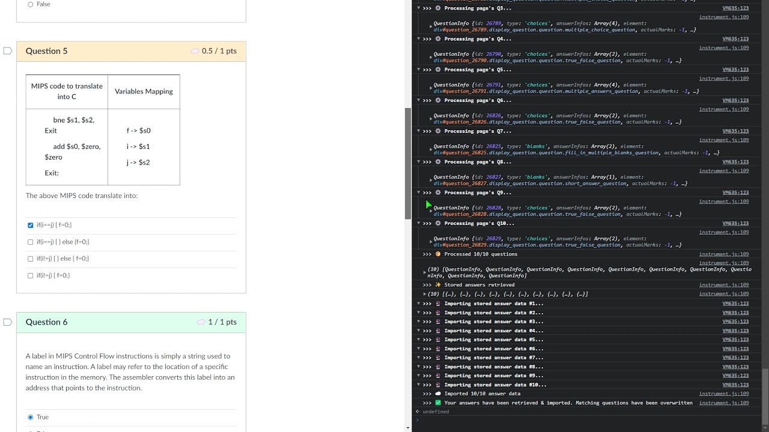
Task: Expand the (10) [QuestionInfo, ...] array
Action: tap(425, 272)
